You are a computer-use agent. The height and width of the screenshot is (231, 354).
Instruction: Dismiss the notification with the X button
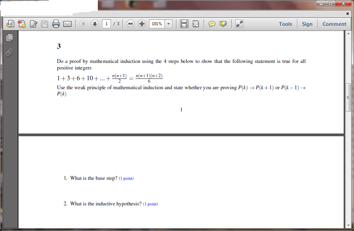347,14
